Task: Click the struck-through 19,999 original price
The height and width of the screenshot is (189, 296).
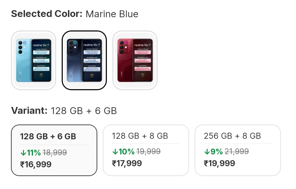Action: 148,151
